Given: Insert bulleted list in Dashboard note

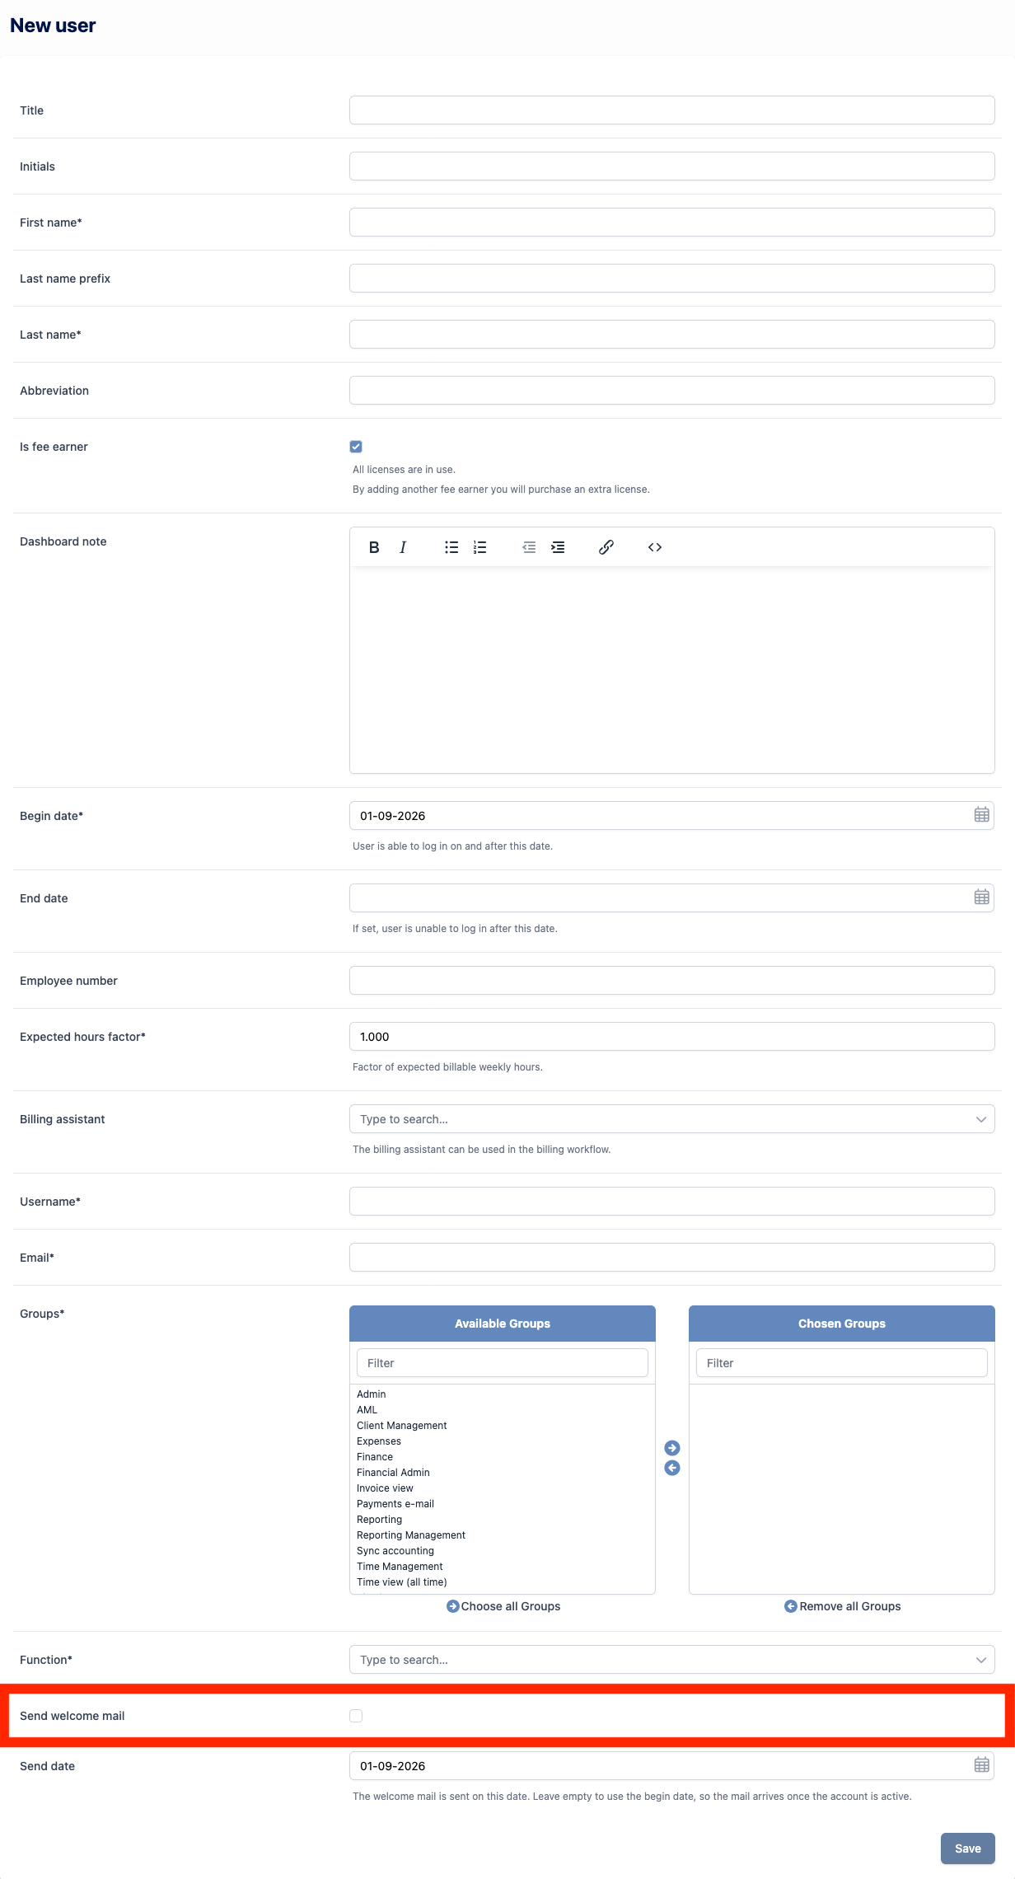Looking at the screenshot, I should 451,547.
